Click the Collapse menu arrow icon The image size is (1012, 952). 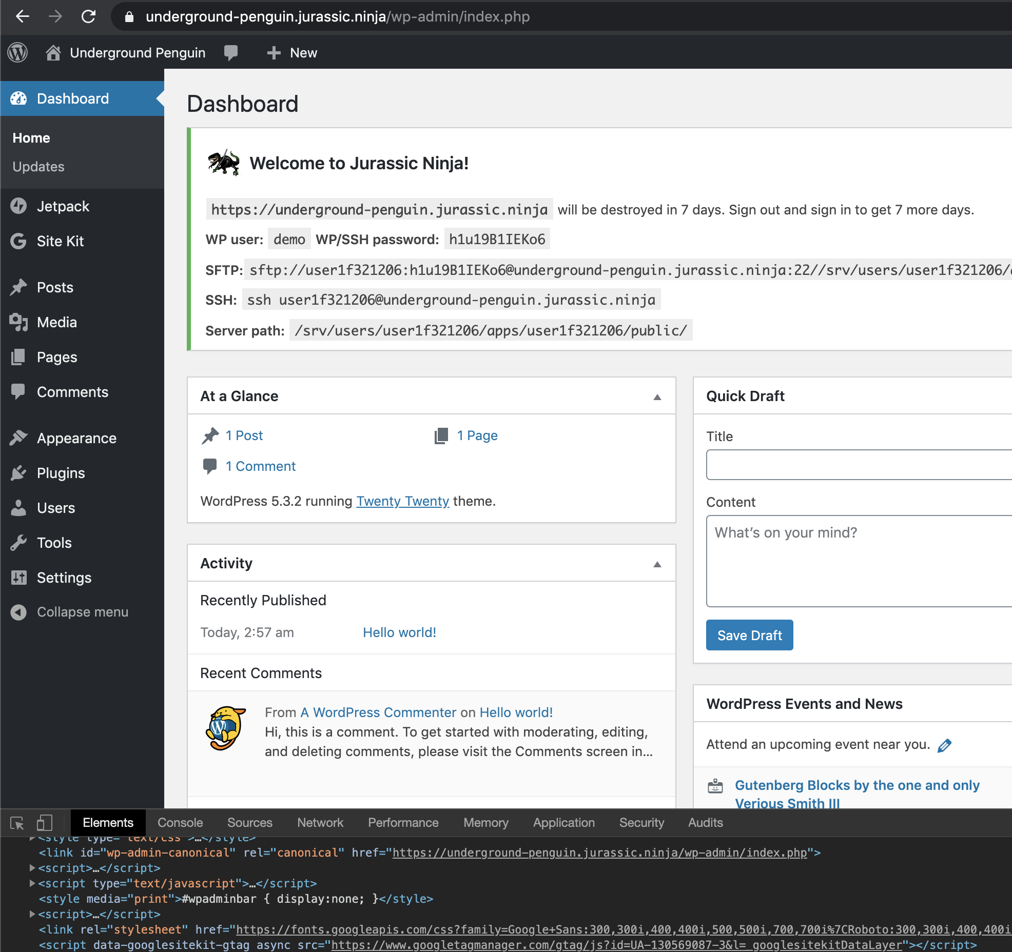pos(18,612)
